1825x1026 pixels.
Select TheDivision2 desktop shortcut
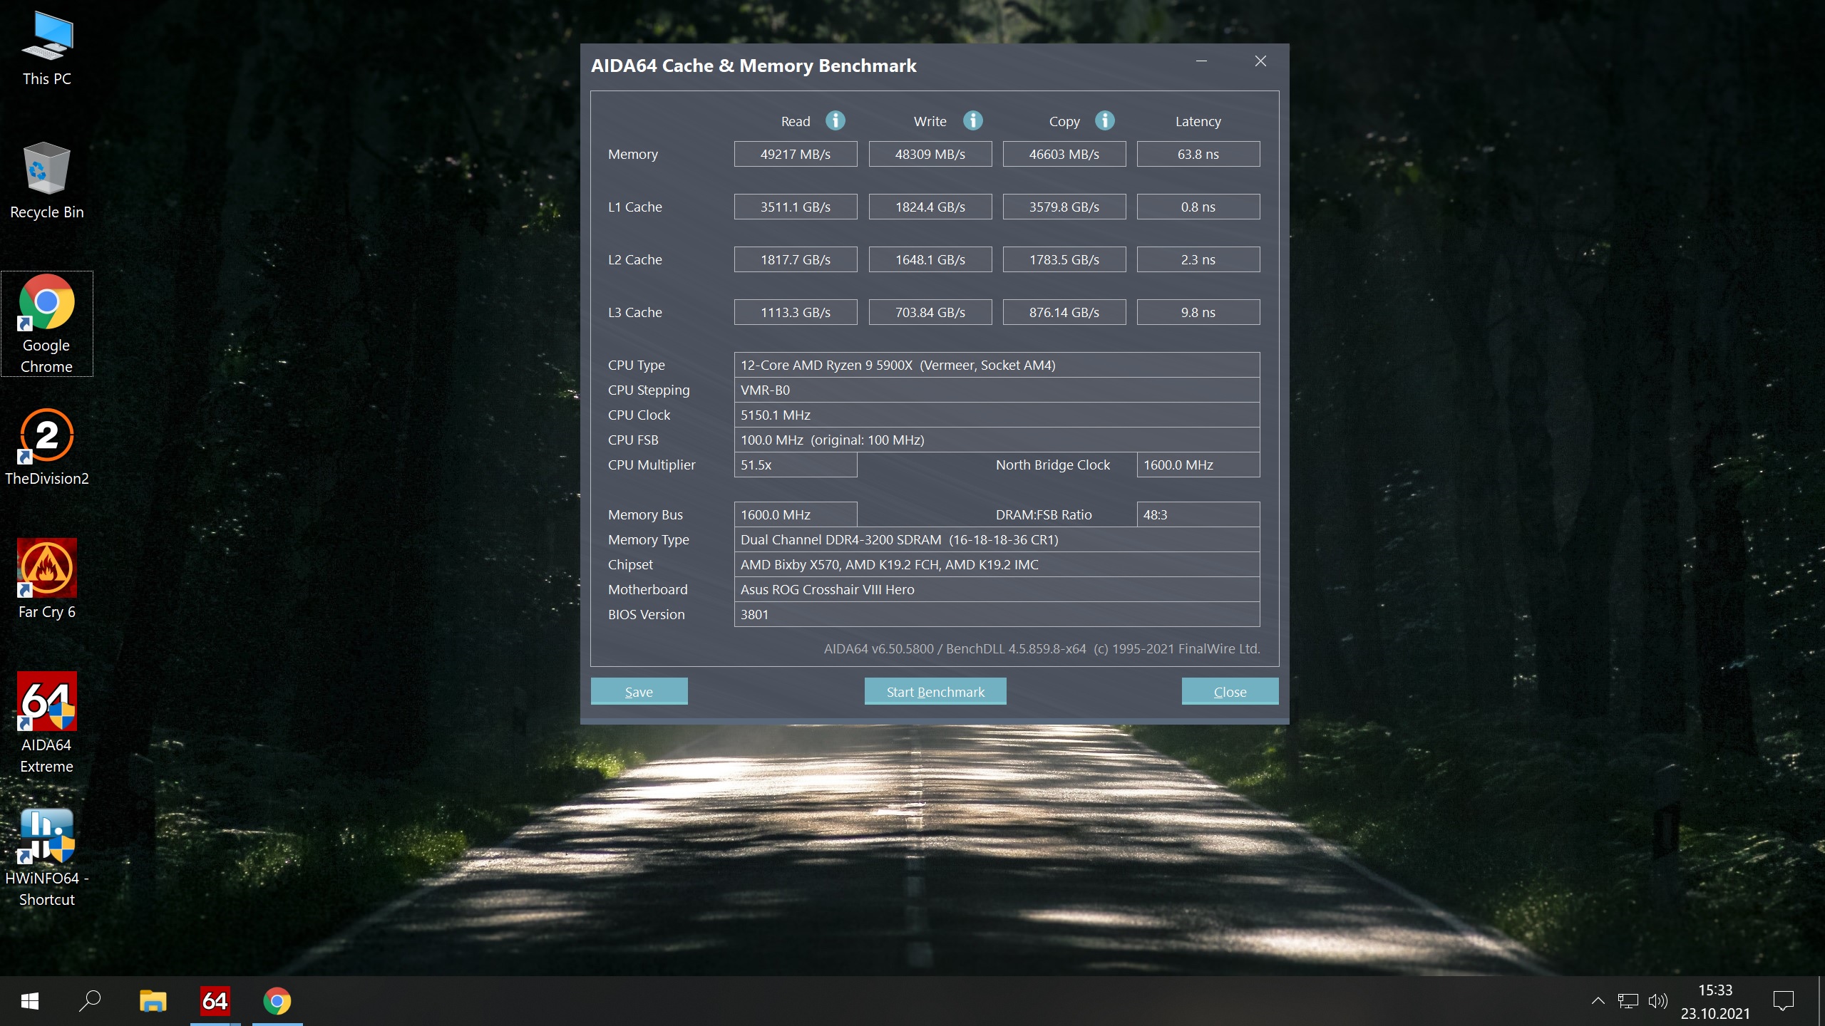tap(47, 447)
